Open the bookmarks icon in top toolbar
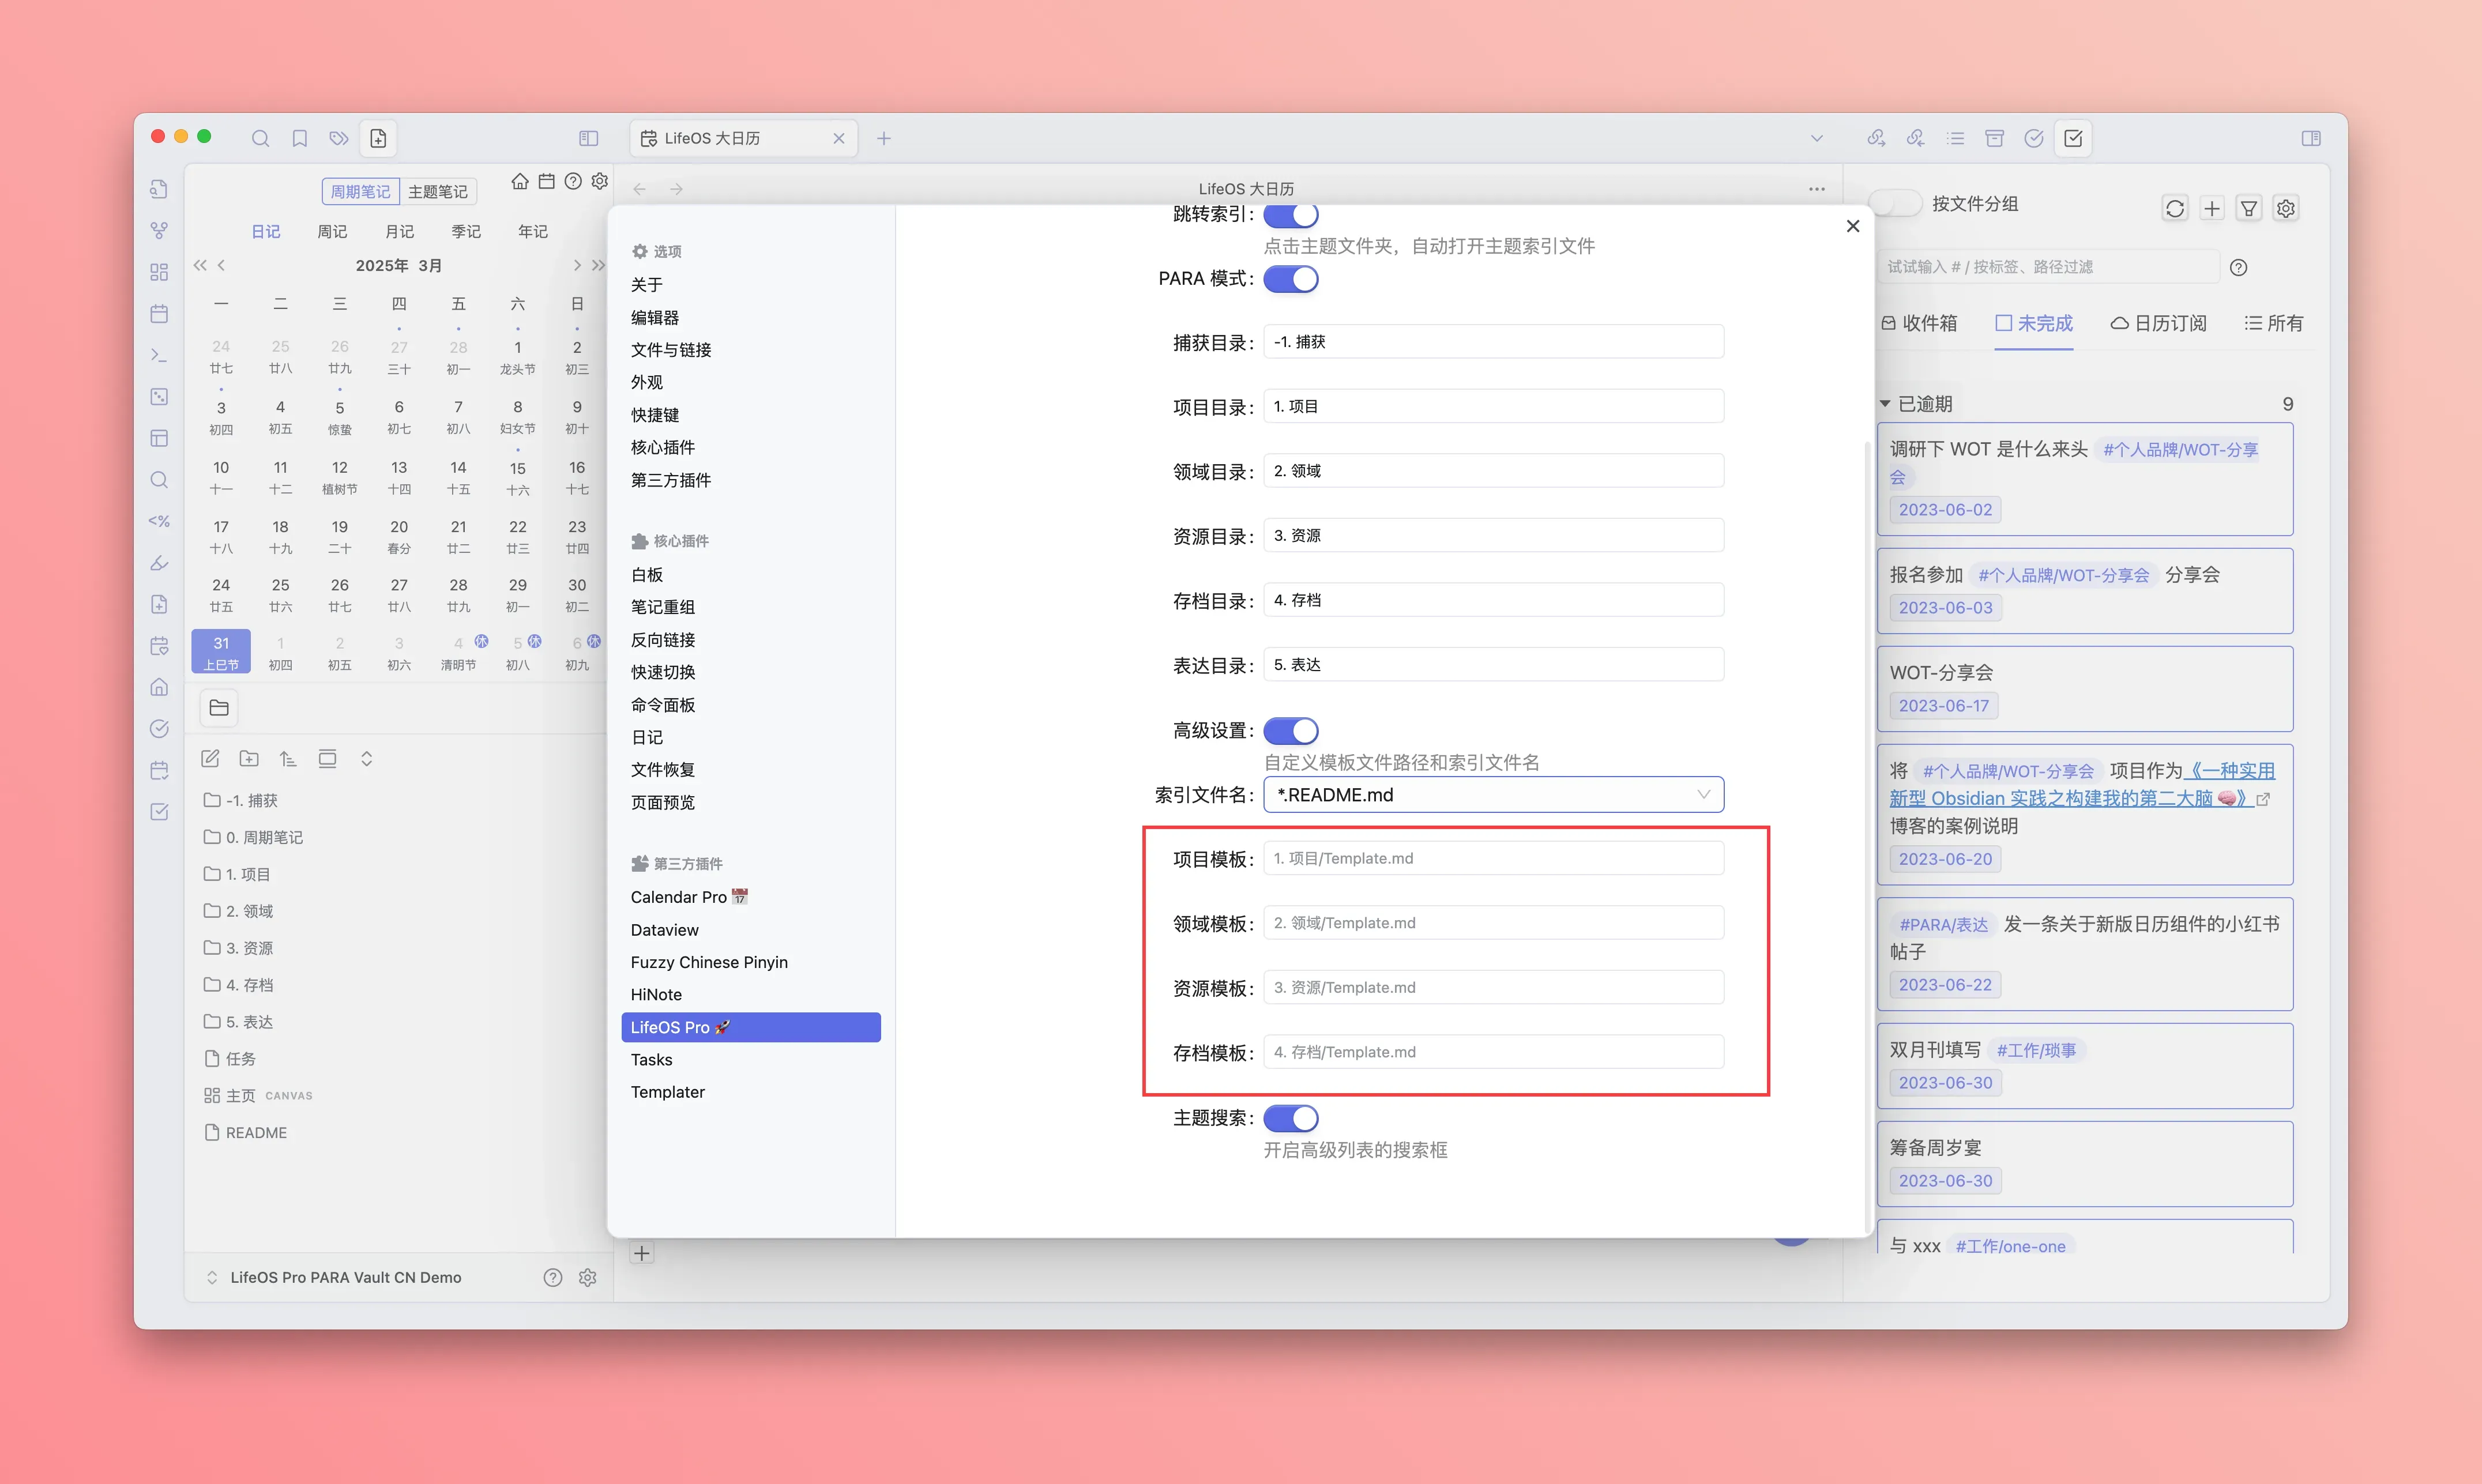2482x1484 pixels. [299, 138]
